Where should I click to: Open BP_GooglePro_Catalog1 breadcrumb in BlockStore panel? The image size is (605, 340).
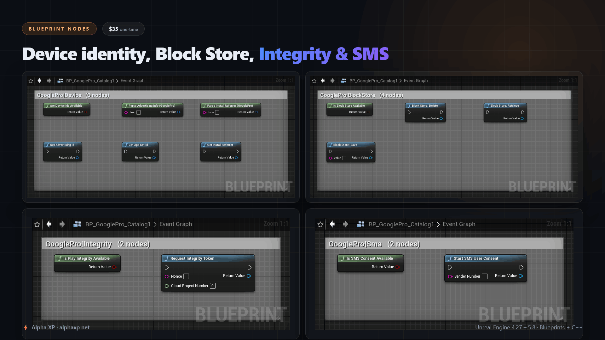pos(373,81)
